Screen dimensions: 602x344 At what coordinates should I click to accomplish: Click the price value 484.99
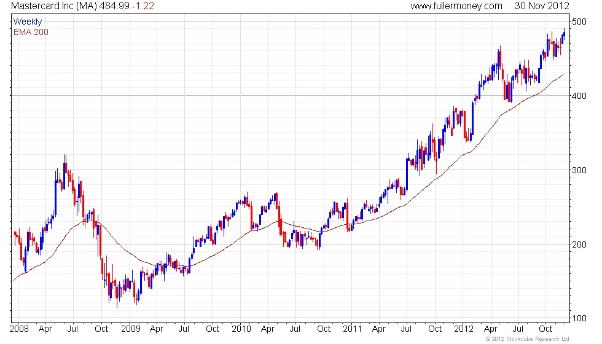click(114, 6)
